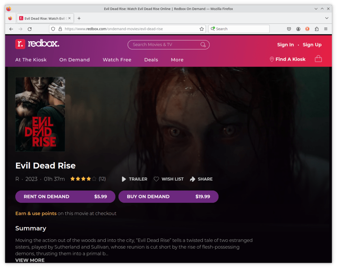337x268 pixels.
Task: Click the Summary heading
Action: pos(31,228)
